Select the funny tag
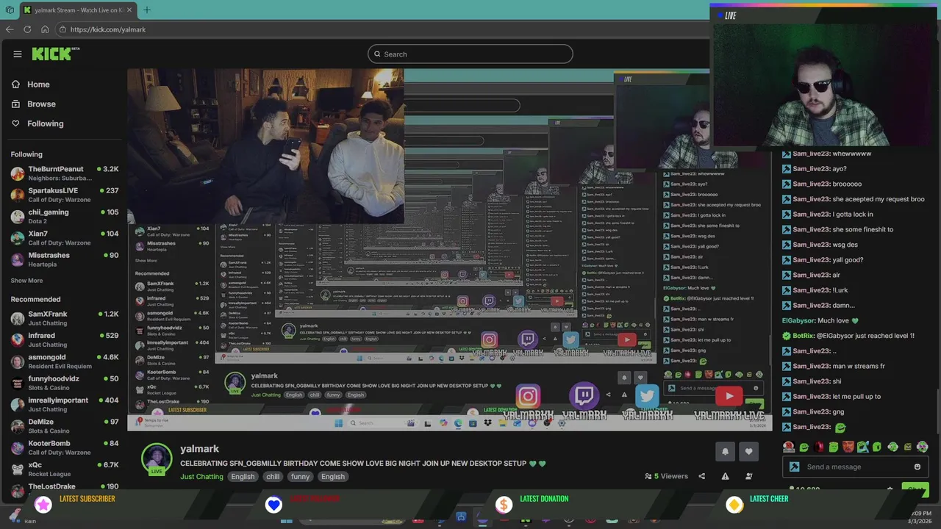Image resolution: width=941 pixels, height=529 pixels. tap(300, 476)
